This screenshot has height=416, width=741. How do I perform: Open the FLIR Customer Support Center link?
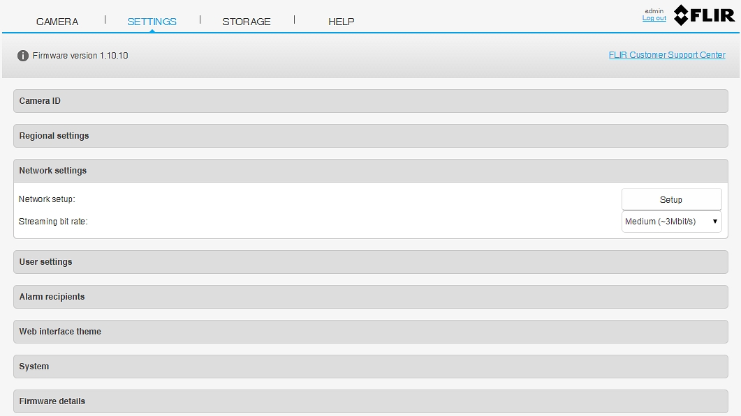(x=667, y=55)
